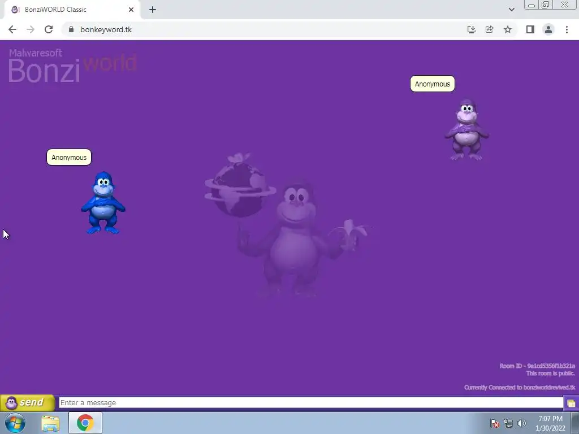
Task: Open the Chrome three-dot menu
Action: point(567,29)
